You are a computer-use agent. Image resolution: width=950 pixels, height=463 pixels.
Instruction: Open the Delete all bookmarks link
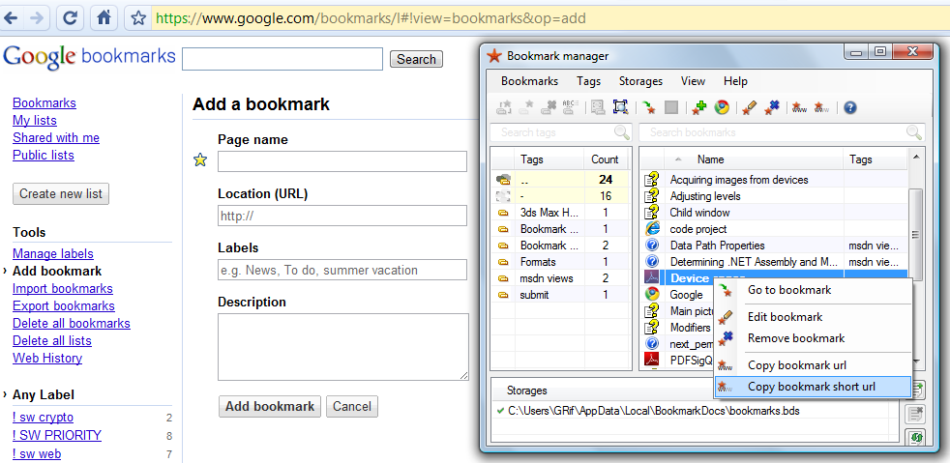[x=72, y=323]
